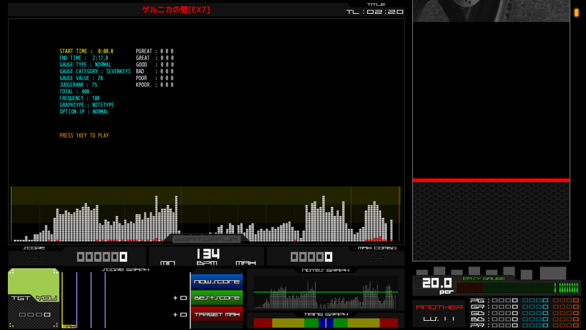Select the red TARGET MAX label
This screenshot has height=330, width=586.
pos(217,314)
